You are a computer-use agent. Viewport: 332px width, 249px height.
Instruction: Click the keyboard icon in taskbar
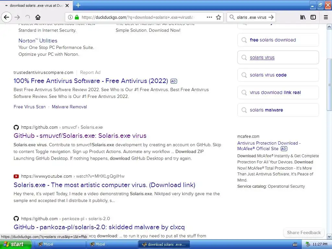pyautogui.click(x=295, y=244)
